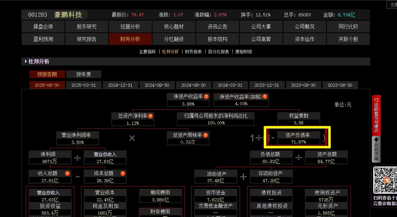Click the 流动资产 box

(x=216, y=177)
